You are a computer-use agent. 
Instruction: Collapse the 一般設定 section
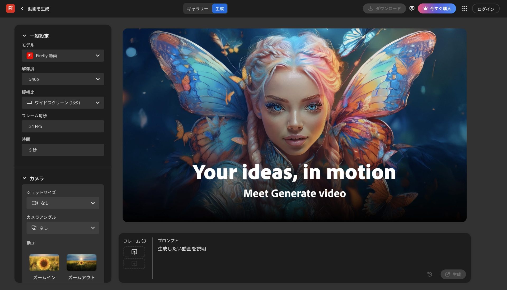[x=24, y=36]
